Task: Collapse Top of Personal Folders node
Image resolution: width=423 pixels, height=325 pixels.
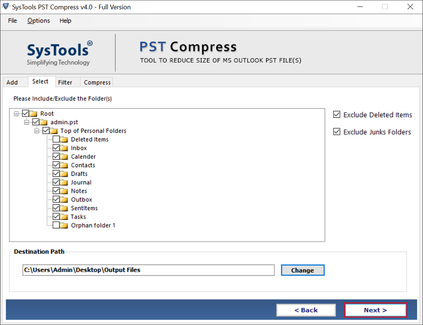Action: [x=37, y=131]
